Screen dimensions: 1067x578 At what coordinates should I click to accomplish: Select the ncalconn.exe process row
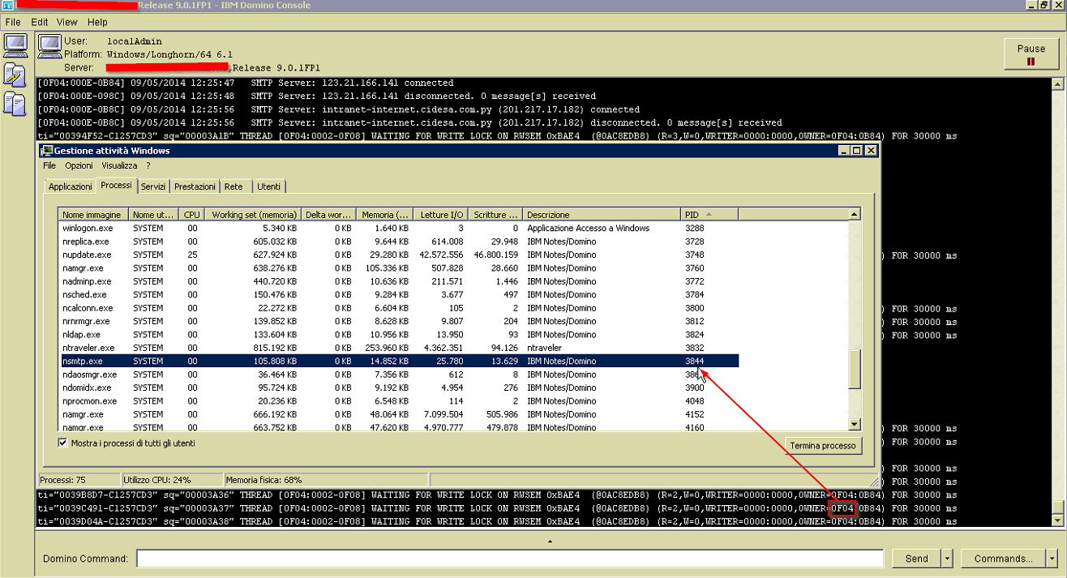tap(398, 308)
